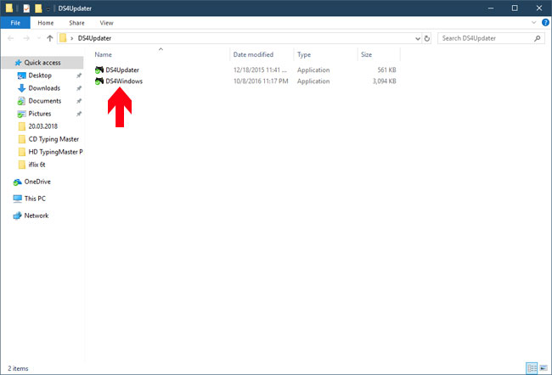Open Downloads folder in Quick access
This screenshot has height=375, width=552.
tap(44, 88)
